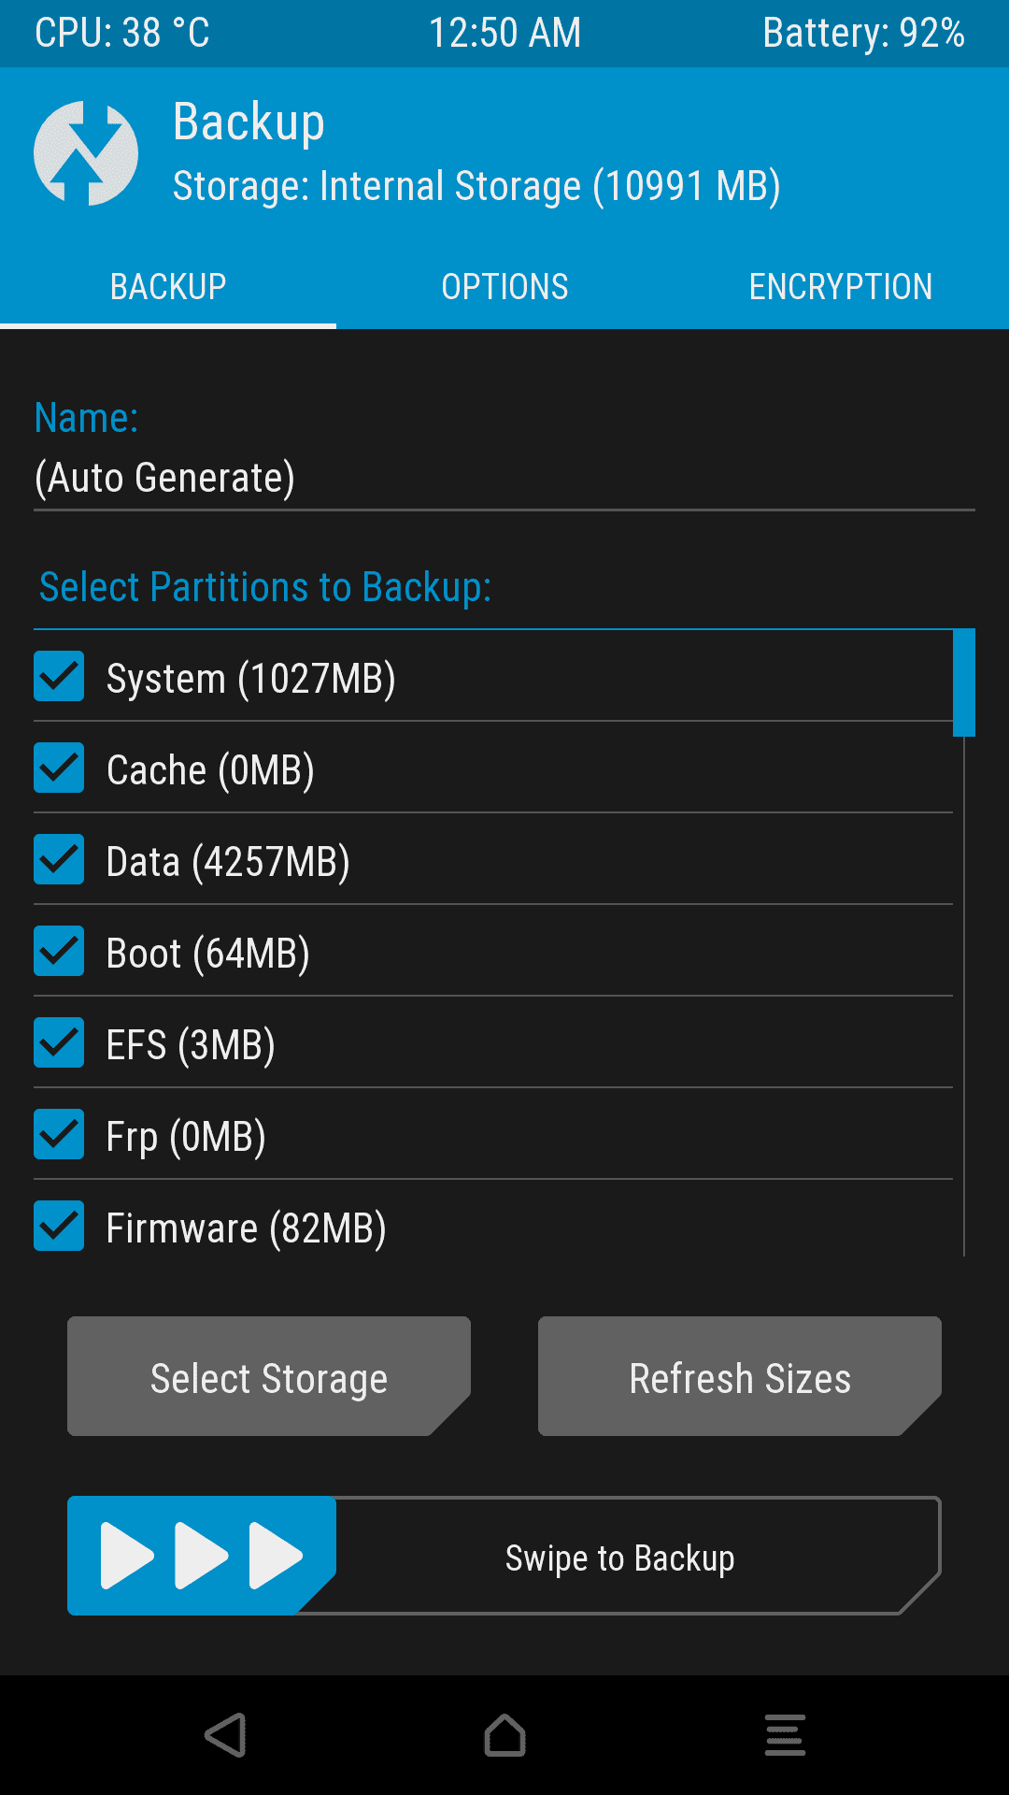This screenshot has width=1009, height=1795.
Task: Toggle the Boot partition checkbox
Action: 59,951
